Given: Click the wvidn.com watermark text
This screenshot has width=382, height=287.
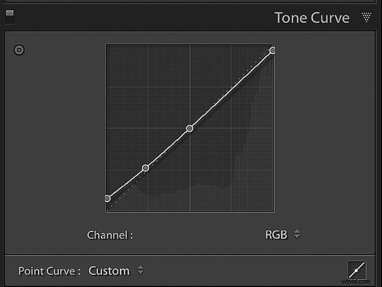Looking at the screenshot, I should point(360,282).
